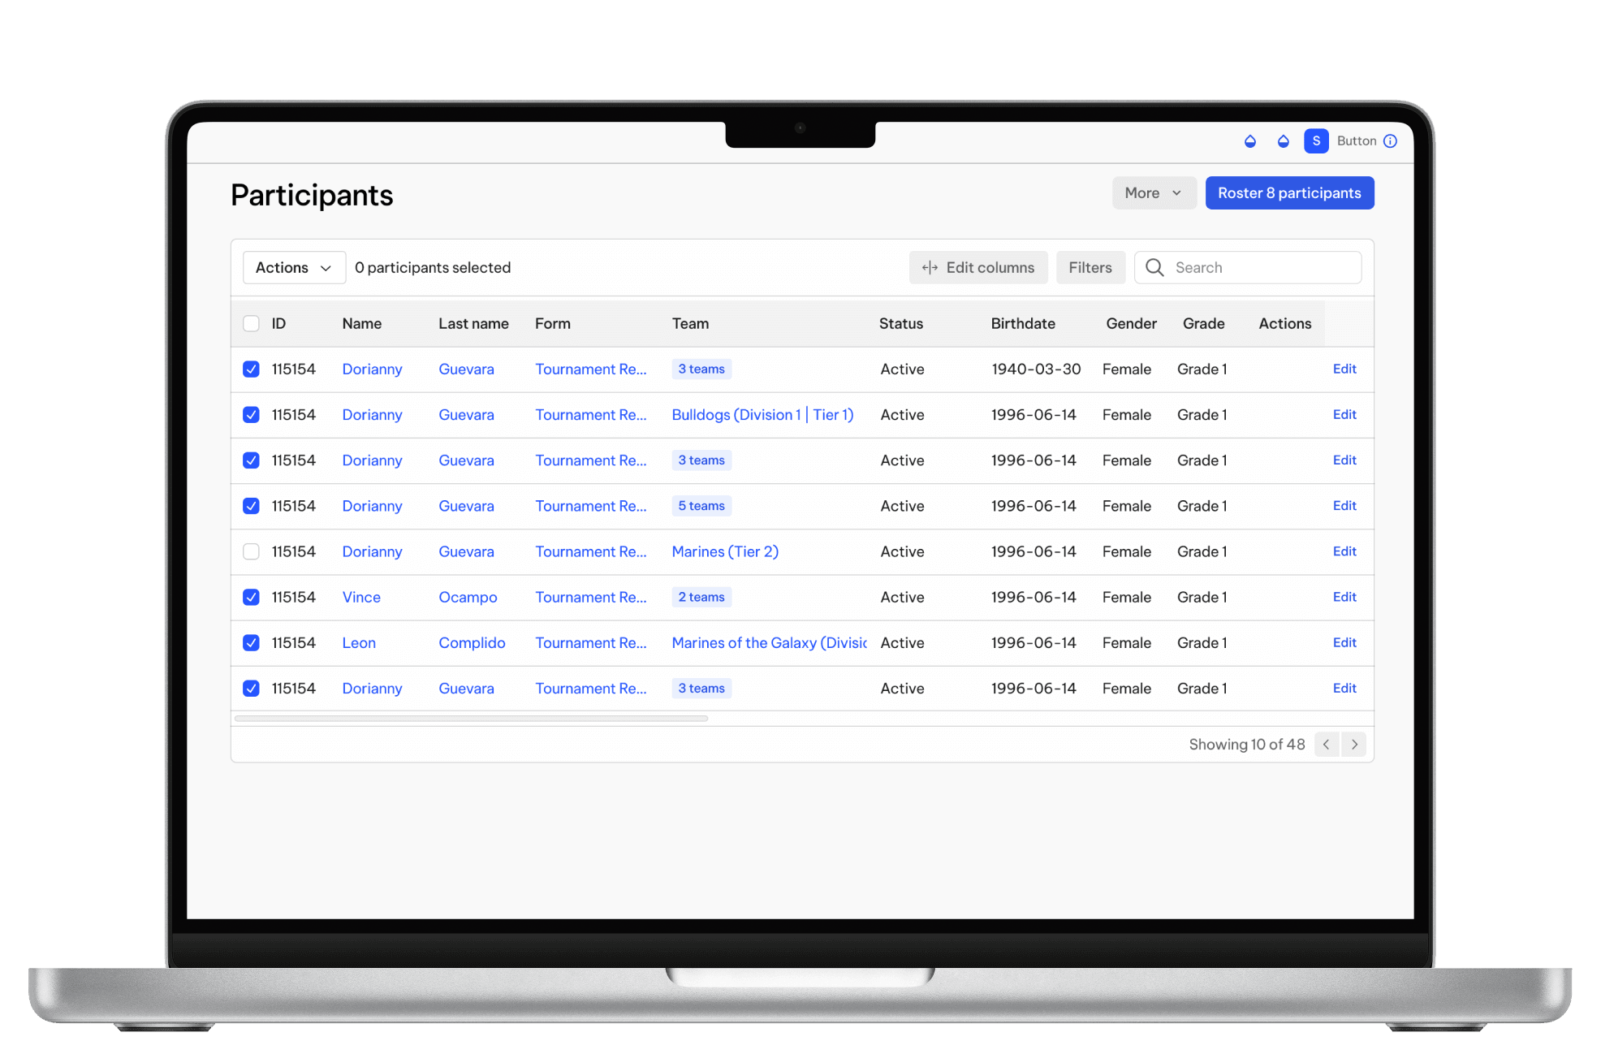Click the info icon beside Button
The height and width of the screenshot is (1041, 1601).
click(x=1391, y=141)
